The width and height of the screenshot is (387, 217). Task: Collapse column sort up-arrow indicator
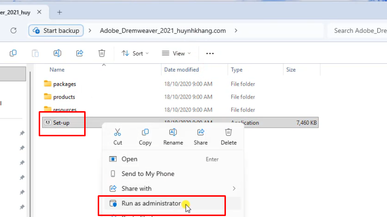click(x=104, y=65)
